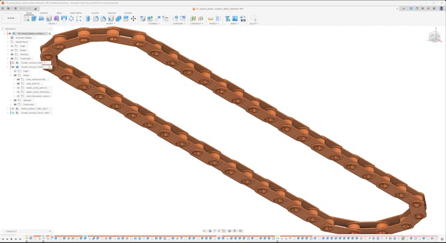Viewport: 446px width, 243px height.
Task: Open the Sheet Metal tab
Action: coord(76,13)
